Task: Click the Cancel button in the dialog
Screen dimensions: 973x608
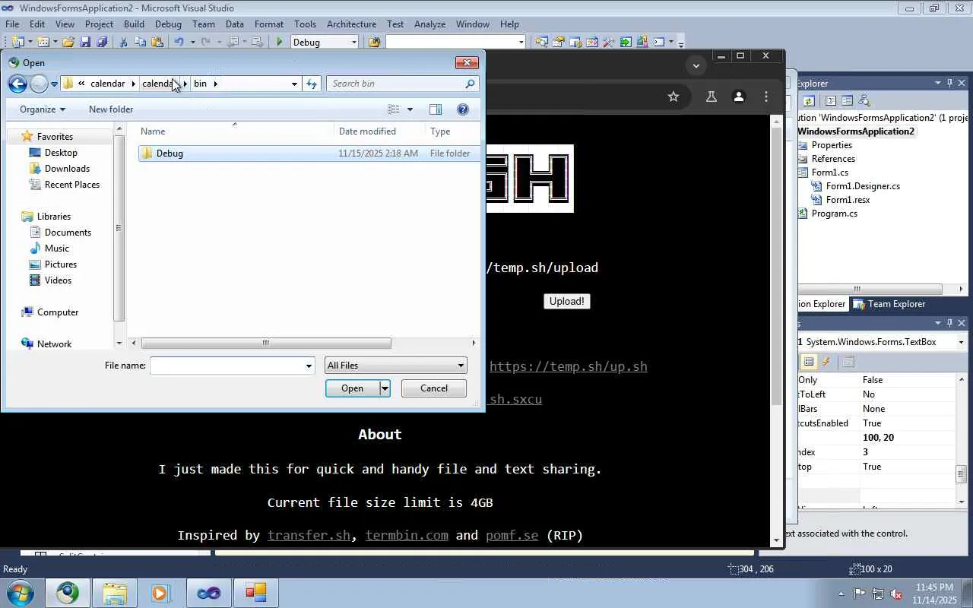Action: click(x=434, y=388)
